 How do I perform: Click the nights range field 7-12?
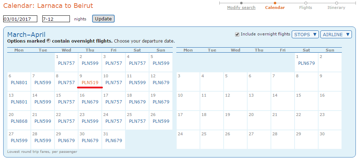point(56,19)
